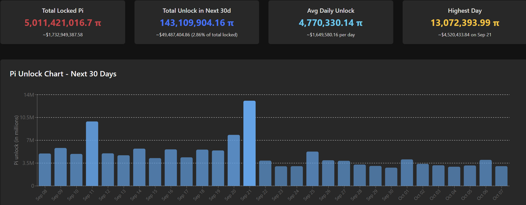
Task: Click the Pi Unlock Chart - Next 30 Days title
Action: coord(63,74)
